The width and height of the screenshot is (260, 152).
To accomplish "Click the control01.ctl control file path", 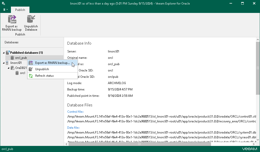I will 162,117.
